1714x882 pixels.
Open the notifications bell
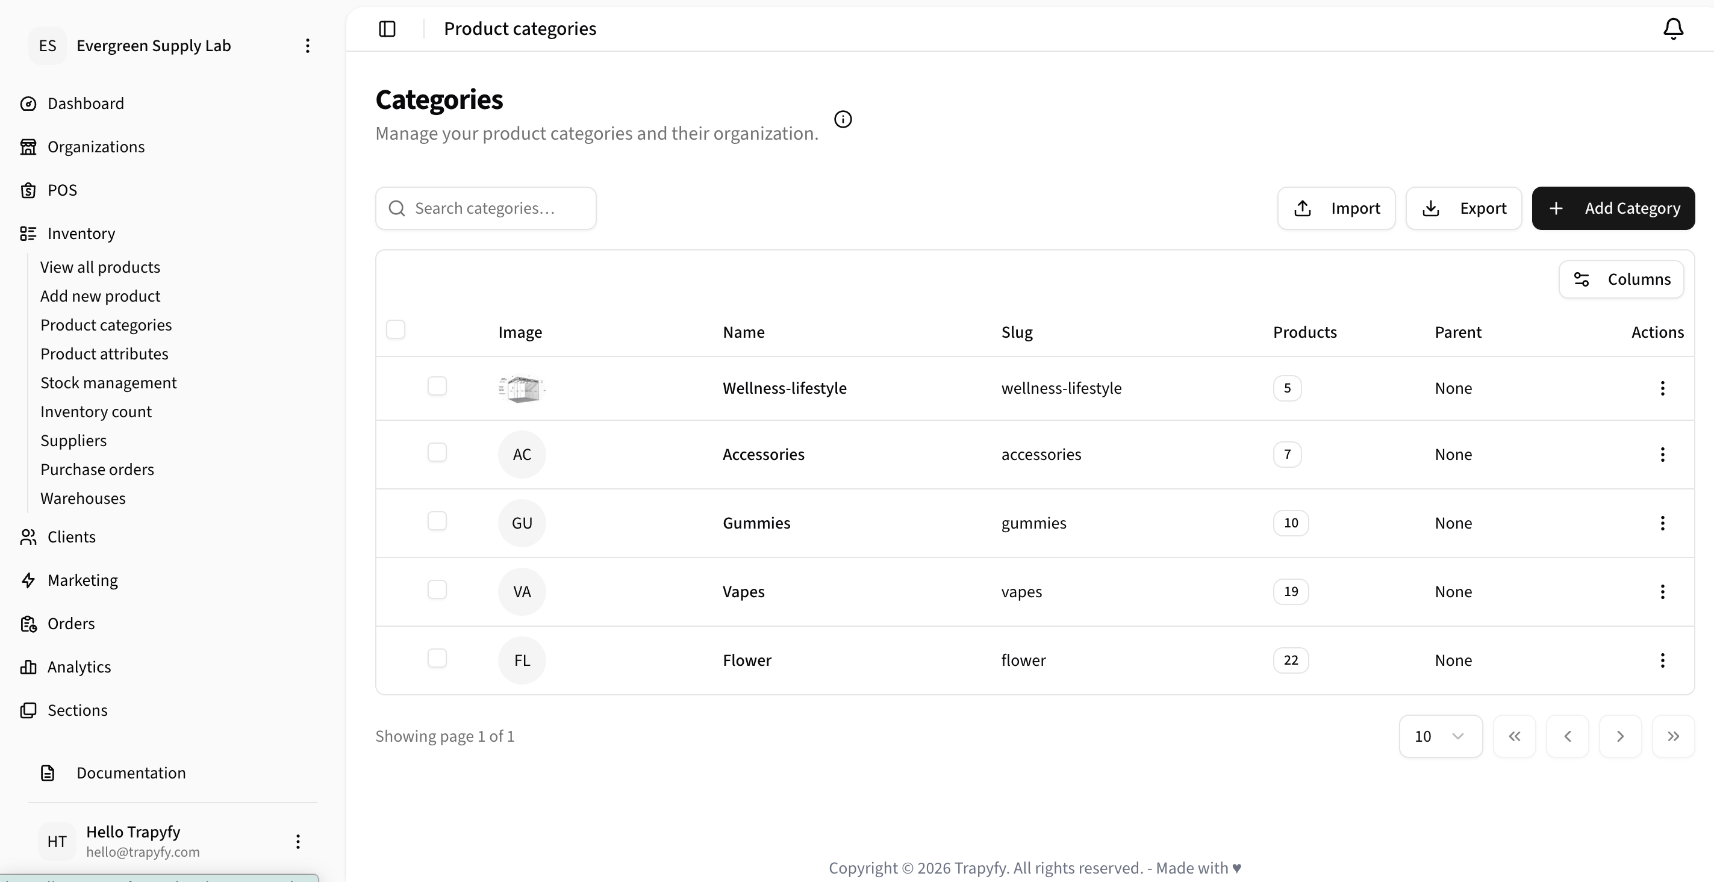coord(1673,29)
